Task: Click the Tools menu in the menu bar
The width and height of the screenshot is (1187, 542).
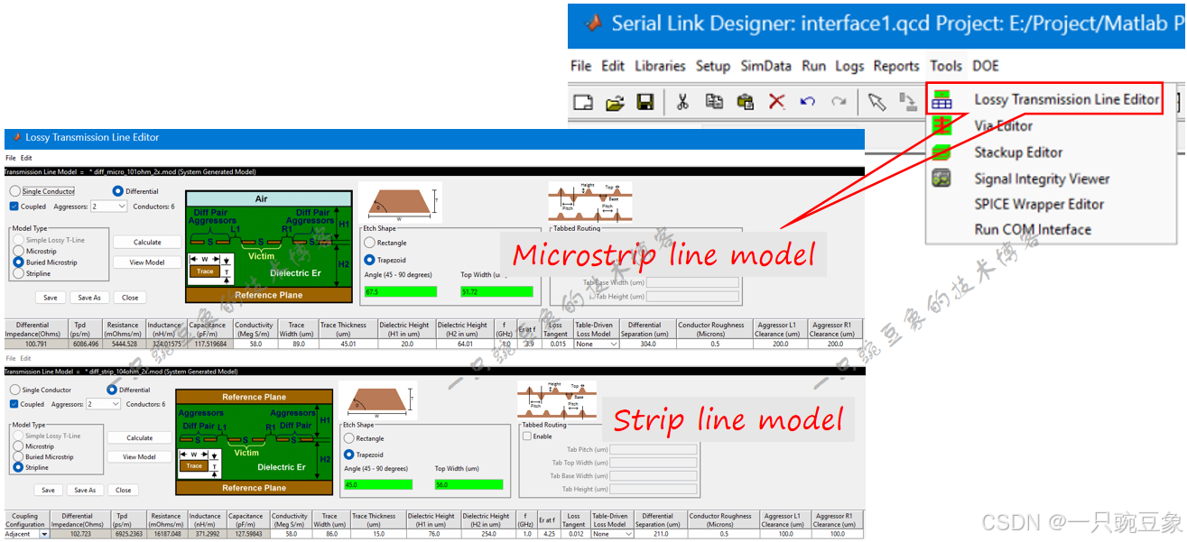Action: click(946, 66)
